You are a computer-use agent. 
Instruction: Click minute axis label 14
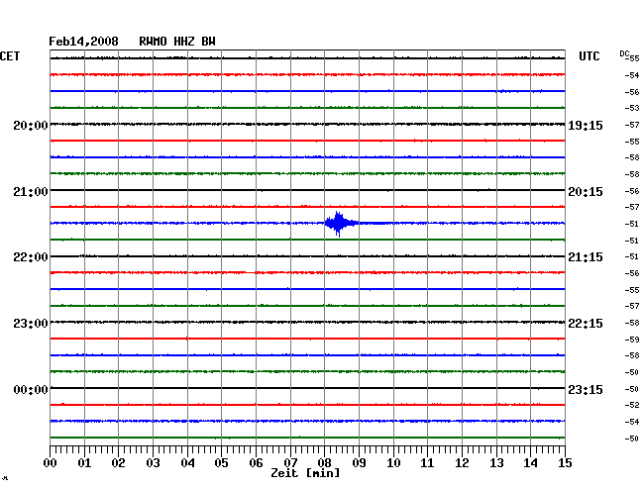click(530, 462)
